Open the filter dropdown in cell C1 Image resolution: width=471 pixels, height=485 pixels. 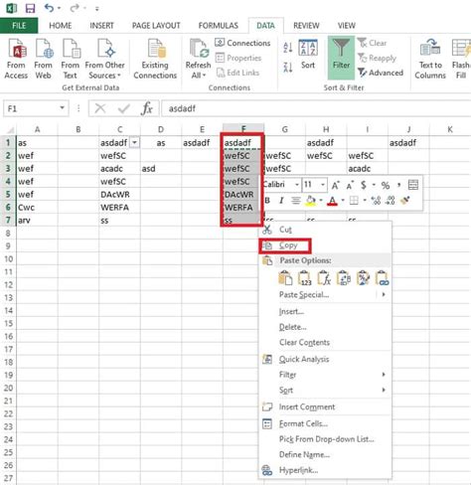(x=134, y=143)
